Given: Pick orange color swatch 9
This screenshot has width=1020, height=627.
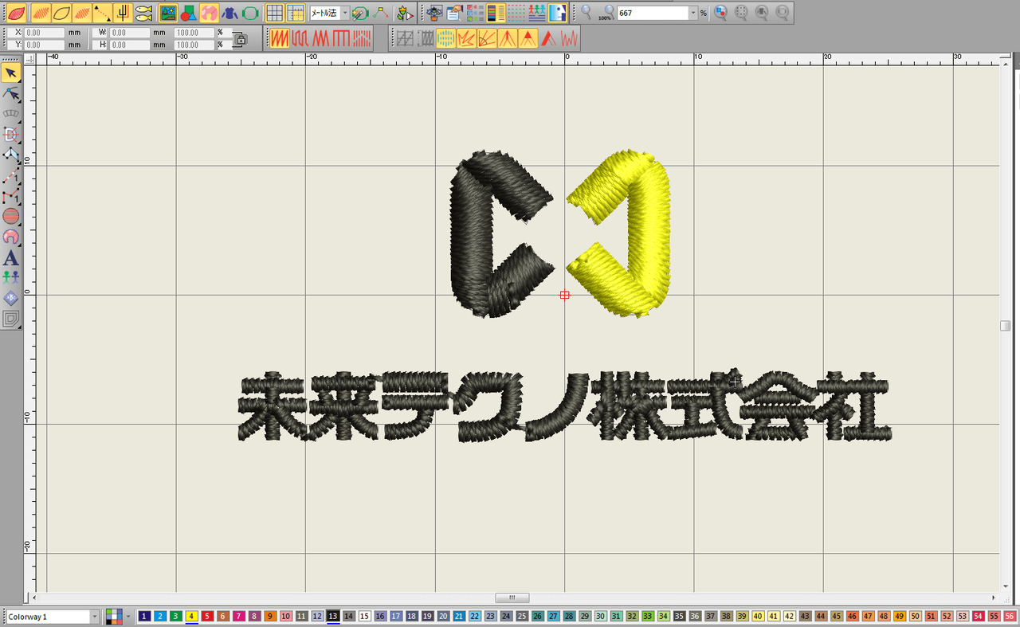Looking at the screenshot, I should tap(270, 617).
